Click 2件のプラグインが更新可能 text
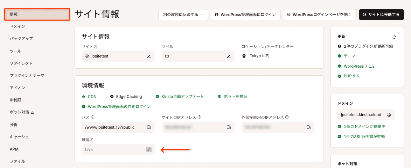Screen dimensions: 411x168 click(368, 46)
